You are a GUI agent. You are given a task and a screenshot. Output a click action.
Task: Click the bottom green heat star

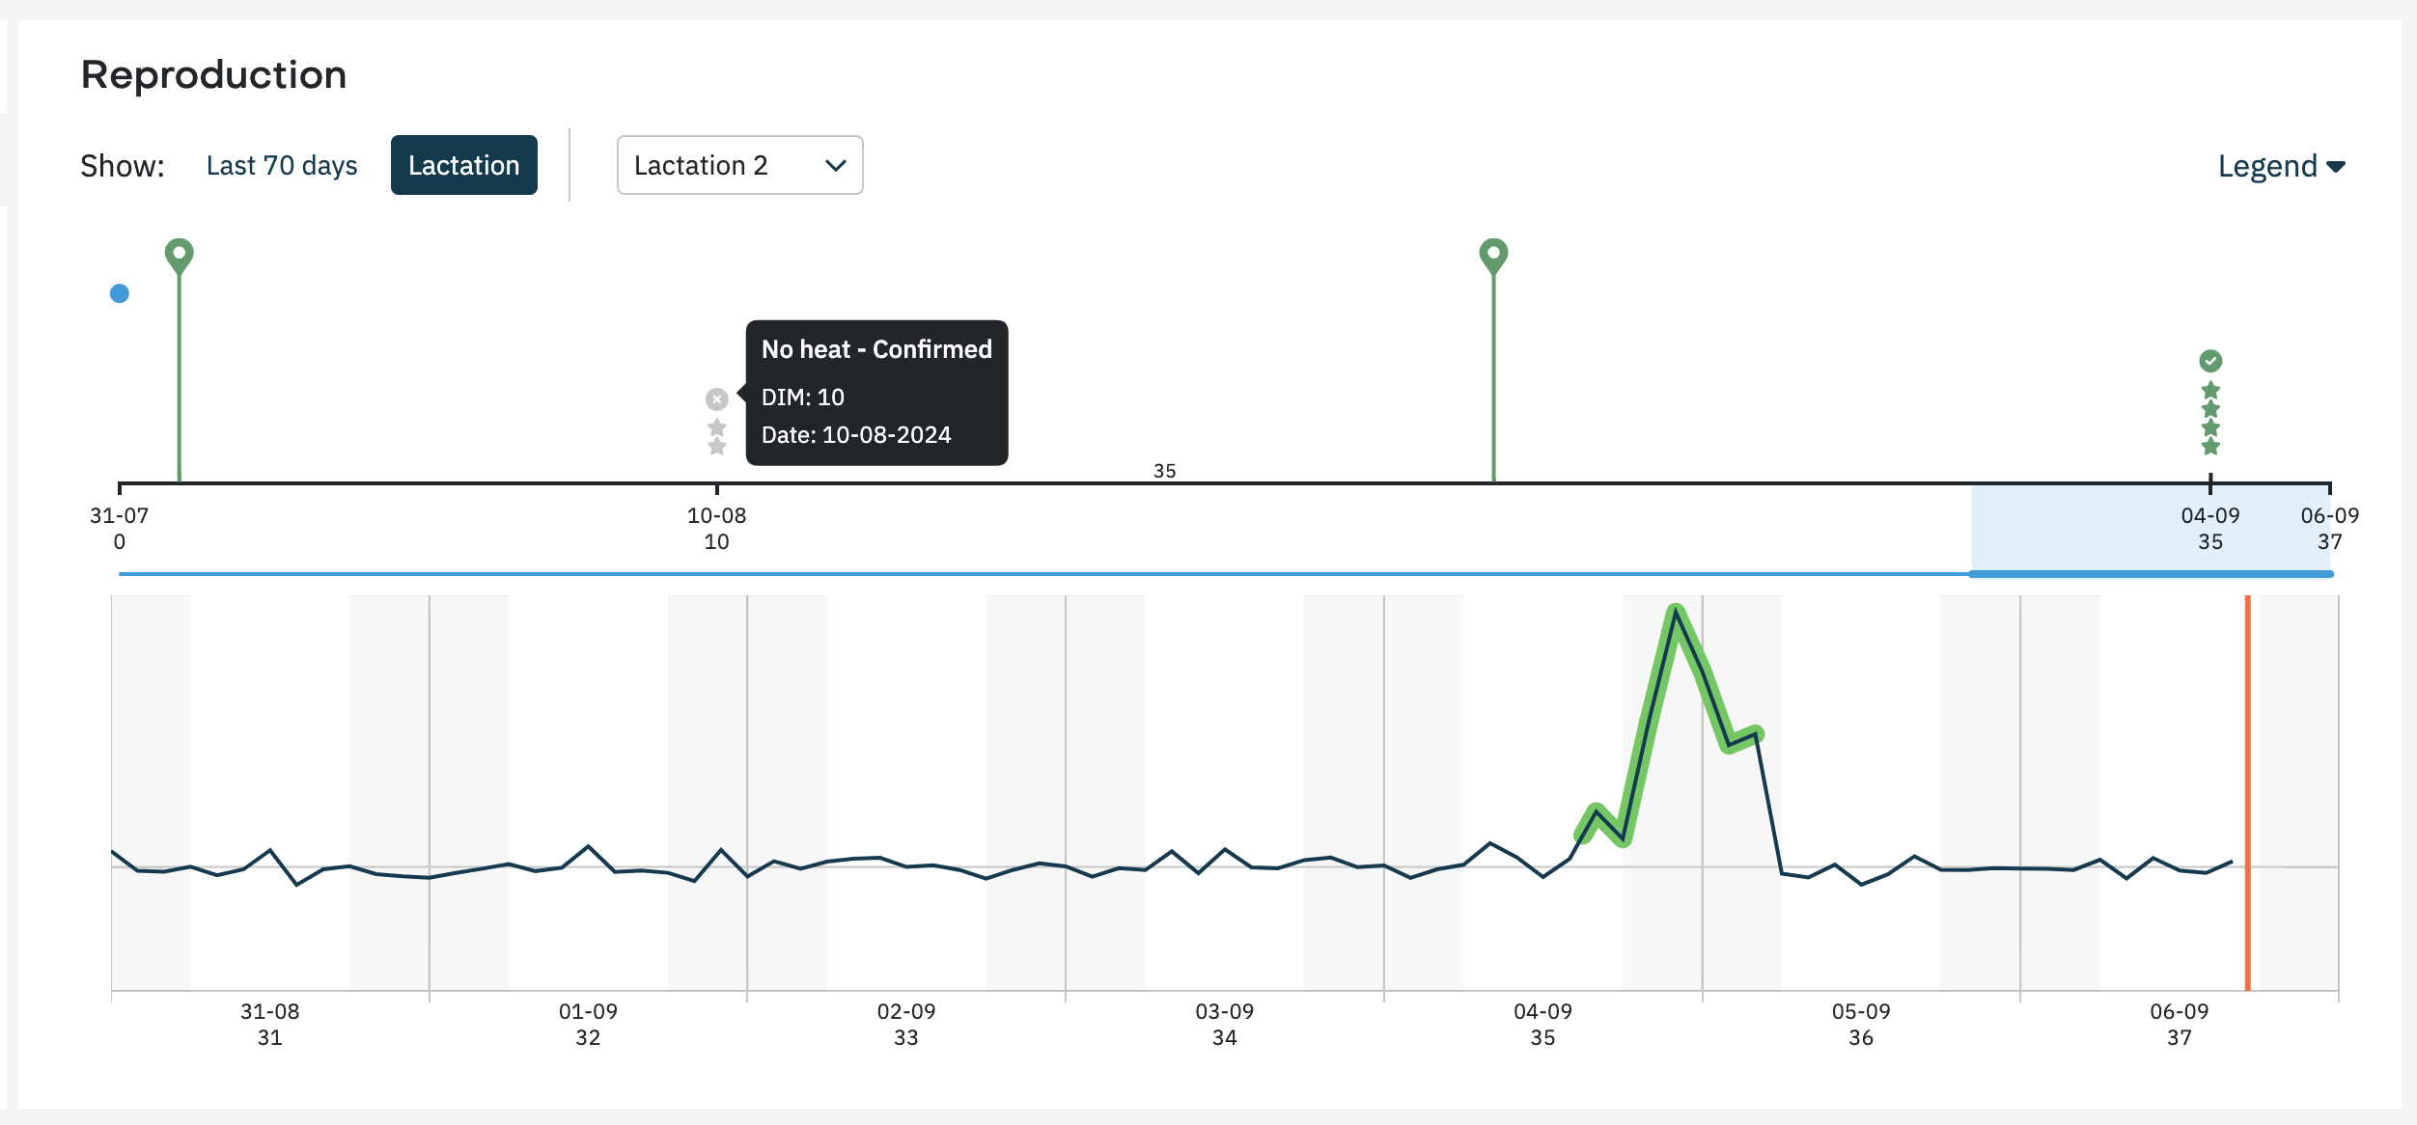tap(2210, 446)
